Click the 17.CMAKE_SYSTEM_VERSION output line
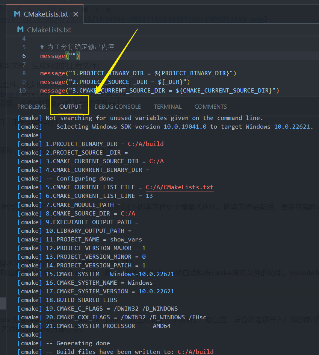The image size is (319, 355). click(x=96, y=291)
